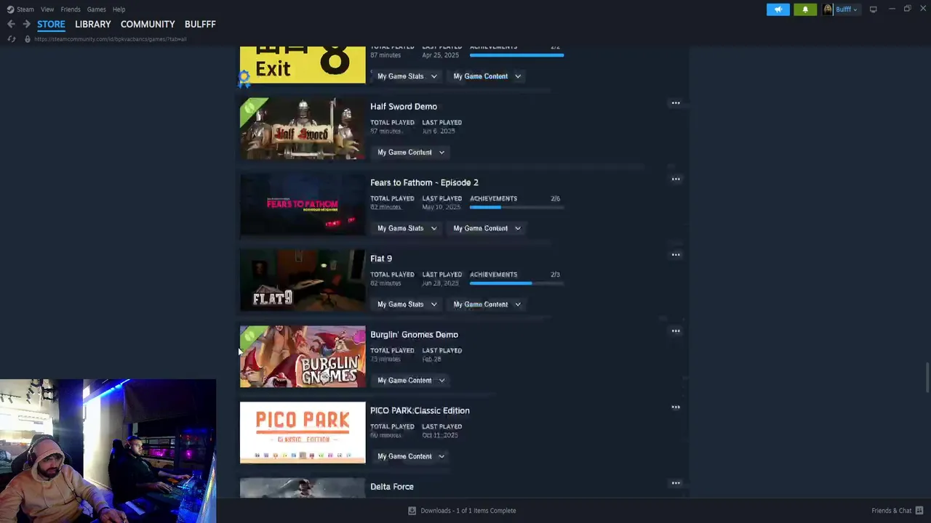Open the Games menu
Image resolution: width=931 pixels, height=523 pixels.
click(96, 9)
